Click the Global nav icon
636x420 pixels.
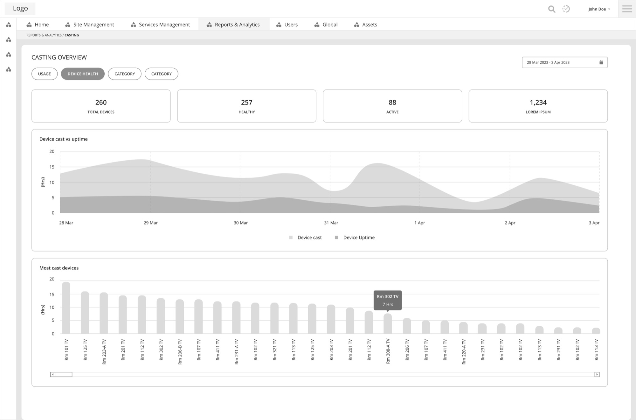click(317, 24)
